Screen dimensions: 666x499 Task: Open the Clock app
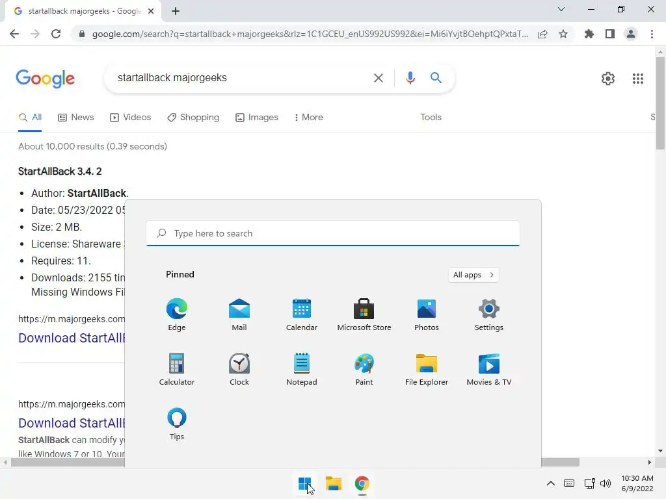click(x=239, y=369)
